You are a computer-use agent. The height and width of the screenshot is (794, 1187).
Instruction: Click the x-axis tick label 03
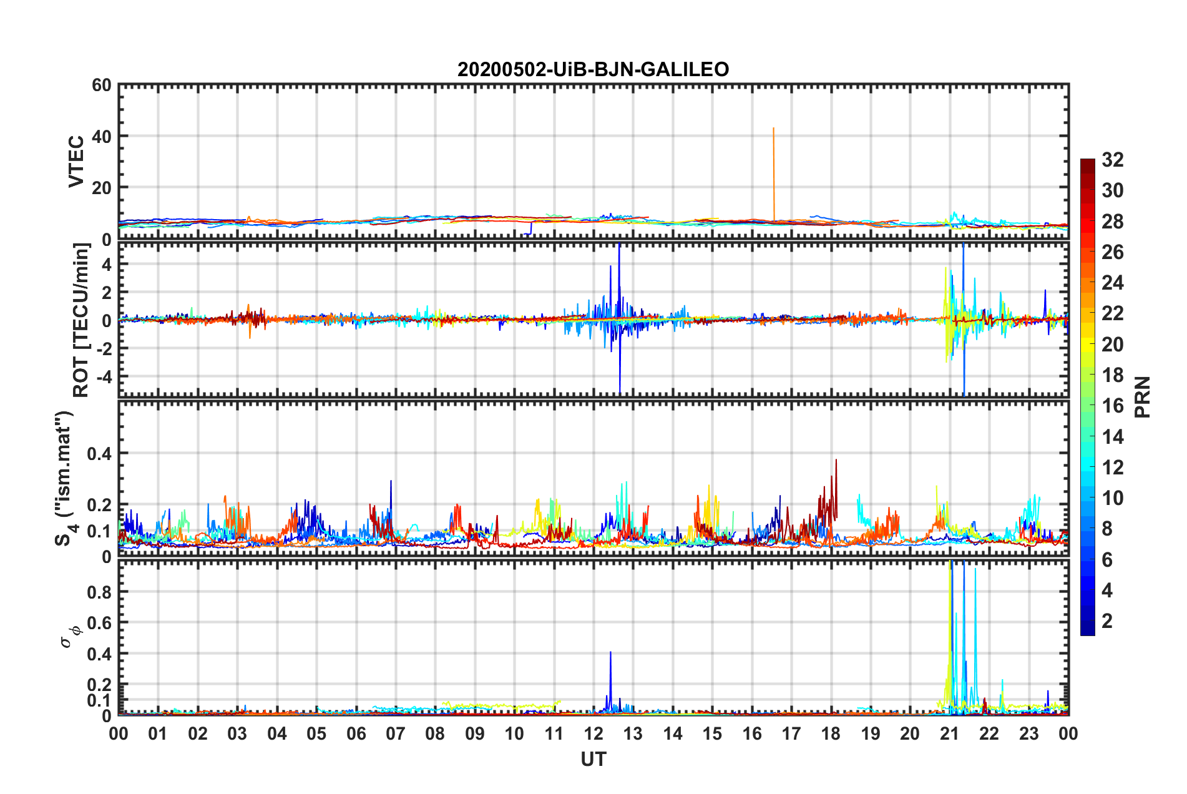tap(237, 733)
